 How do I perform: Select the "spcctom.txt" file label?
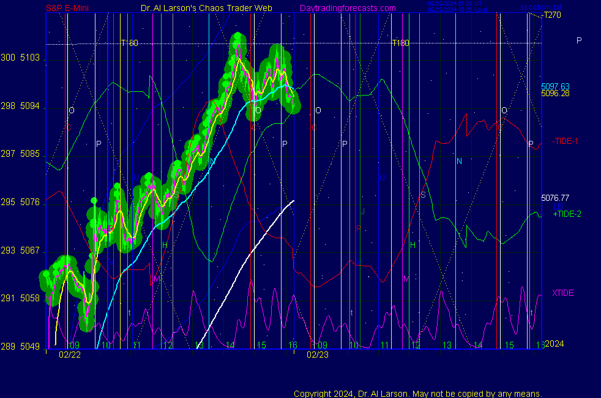(x=541, y=7)
